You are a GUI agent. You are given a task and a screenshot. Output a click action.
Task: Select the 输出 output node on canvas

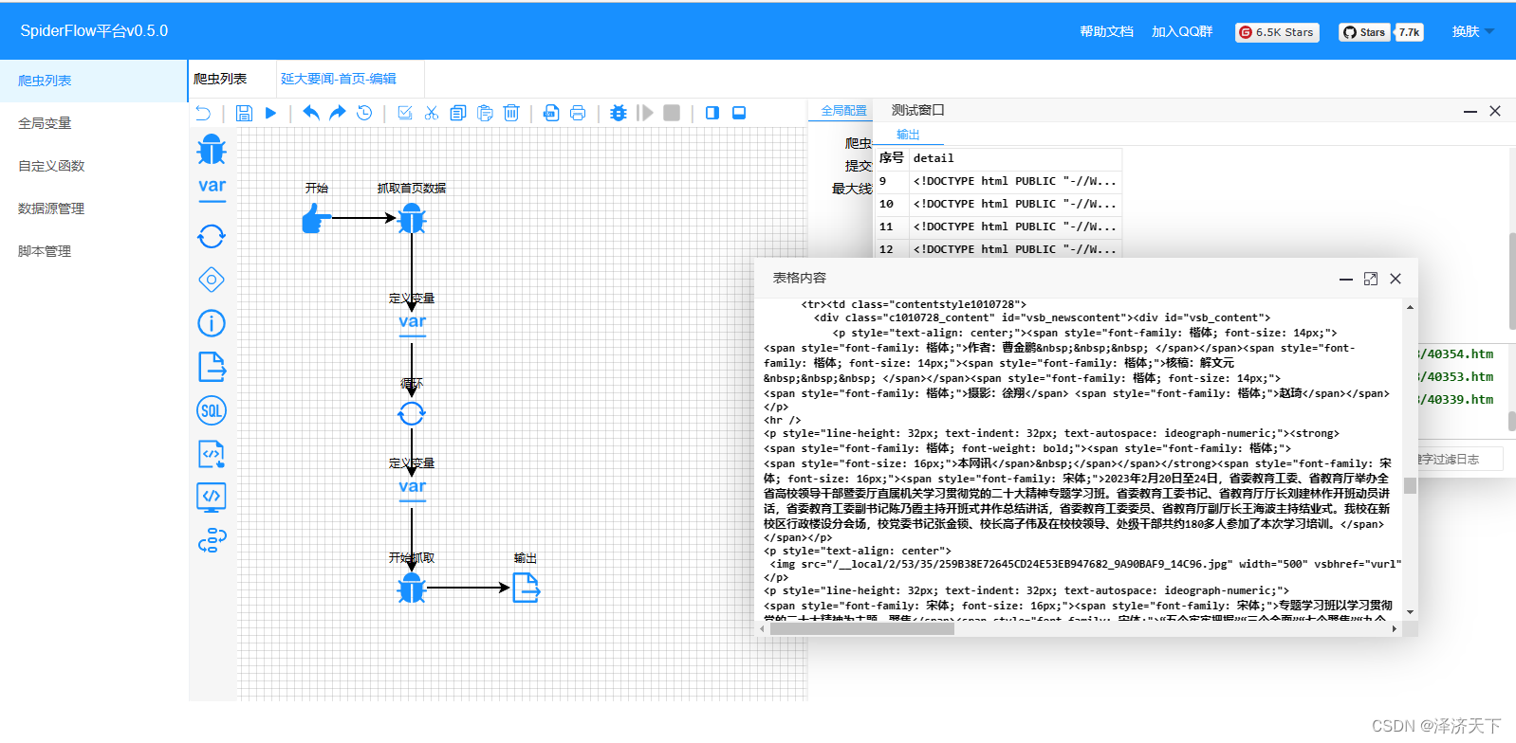point(526,588)
